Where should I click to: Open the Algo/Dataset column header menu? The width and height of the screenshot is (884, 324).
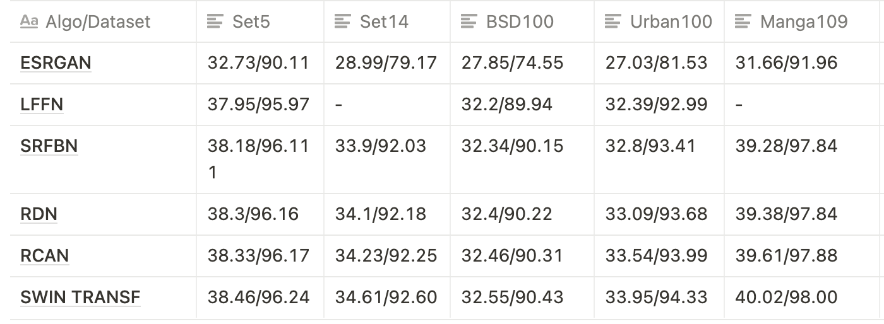tap(103, 21)
